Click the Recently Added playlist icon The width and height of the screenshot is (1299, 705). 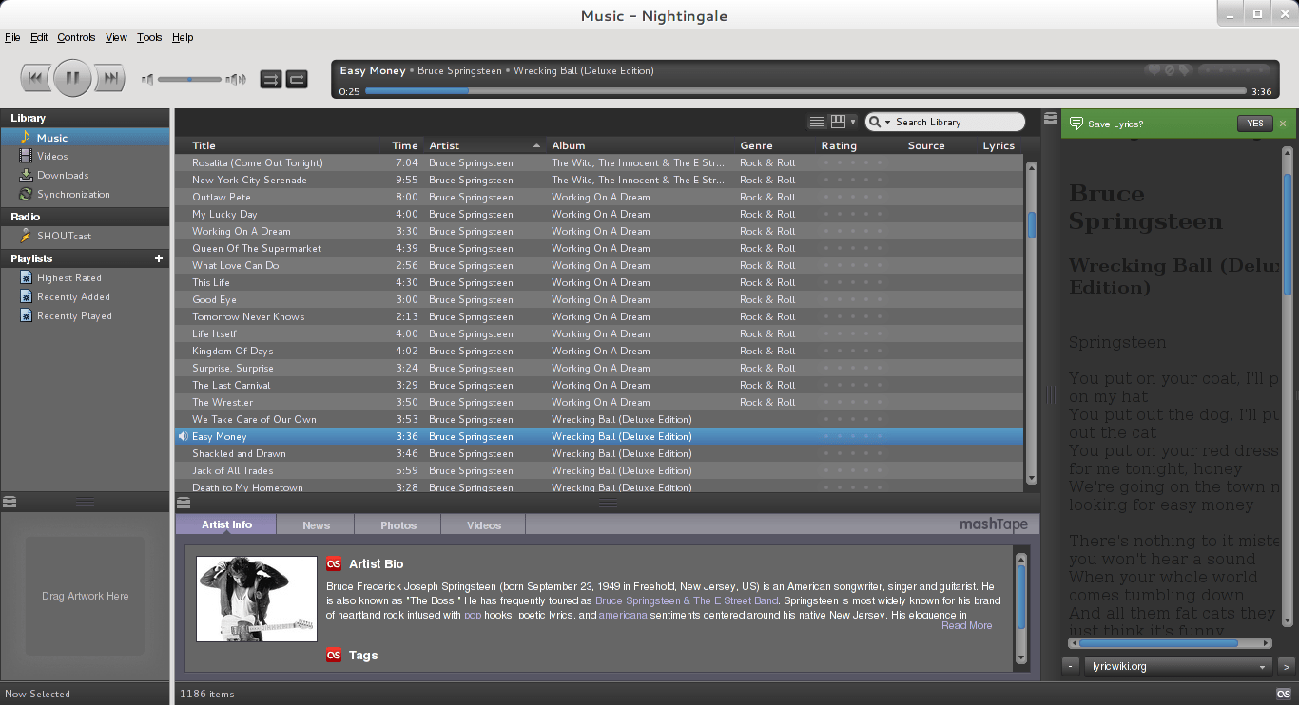click(27, 297)
